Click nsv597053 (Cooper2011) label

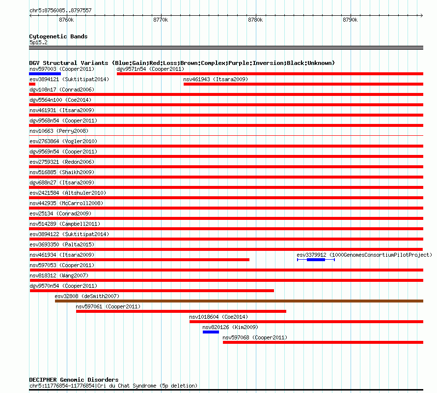point(62,265)
